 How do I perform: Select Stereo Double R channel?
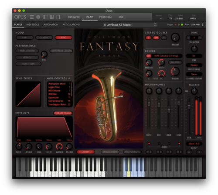[164, 38]
